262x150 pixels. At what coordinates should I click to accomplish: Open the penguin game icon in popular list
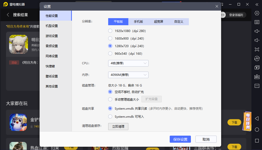pos(18,122)
